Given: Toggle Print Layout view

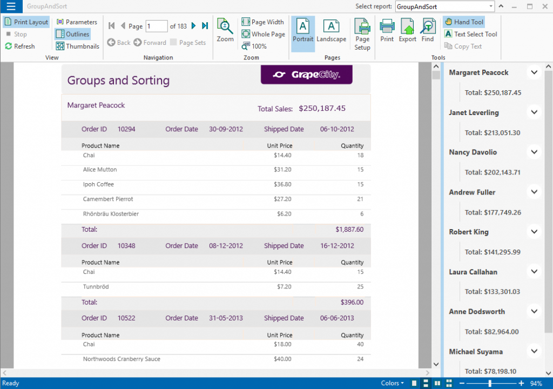Looking at the screenshot, I should point(26,22).
